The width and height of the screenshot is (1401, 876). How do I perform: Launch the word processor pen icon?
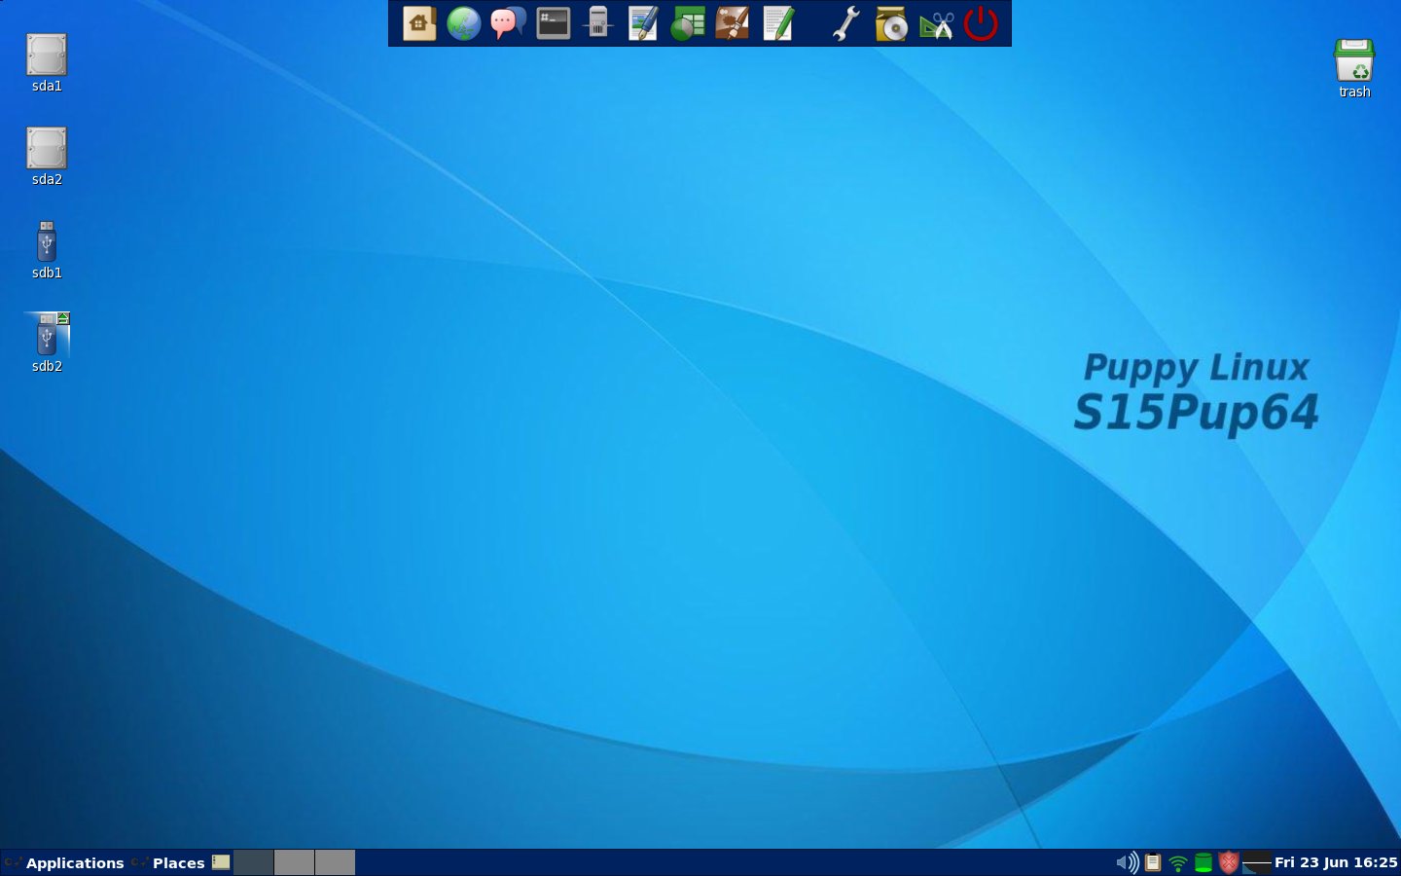click(643, 23)
